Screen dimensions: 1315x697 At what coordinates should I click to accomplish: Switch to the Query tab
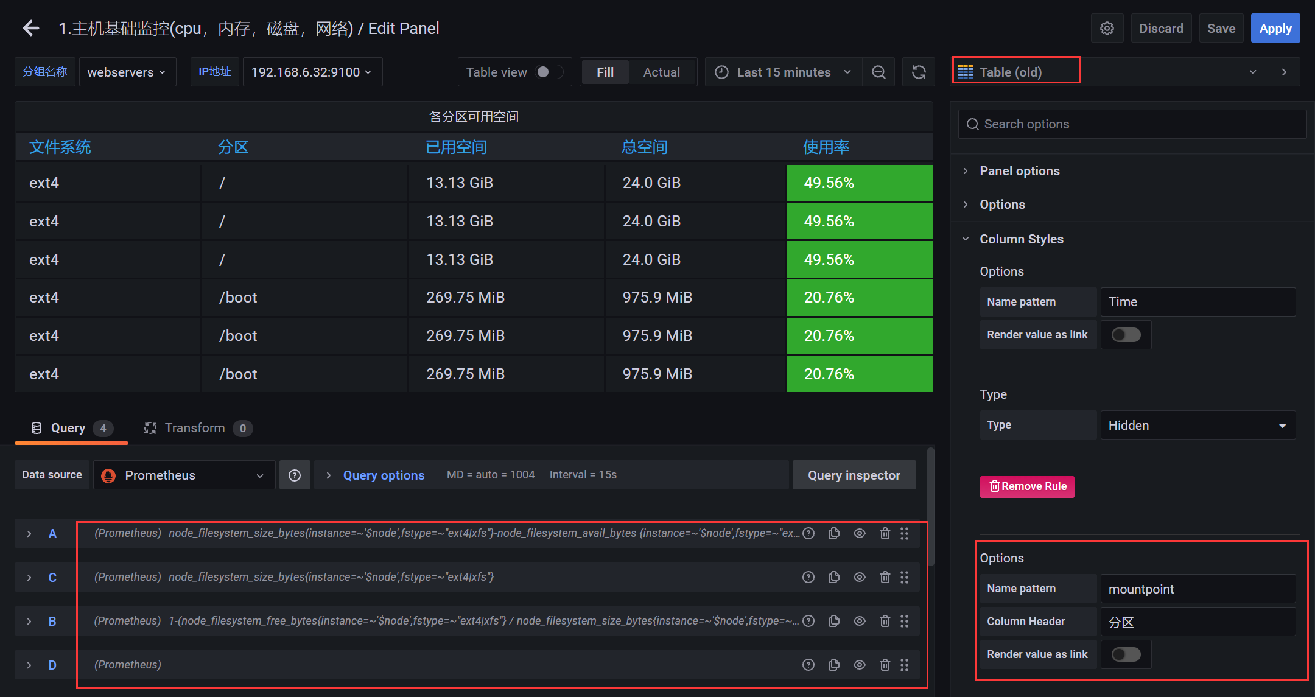[x=71, y=429]
